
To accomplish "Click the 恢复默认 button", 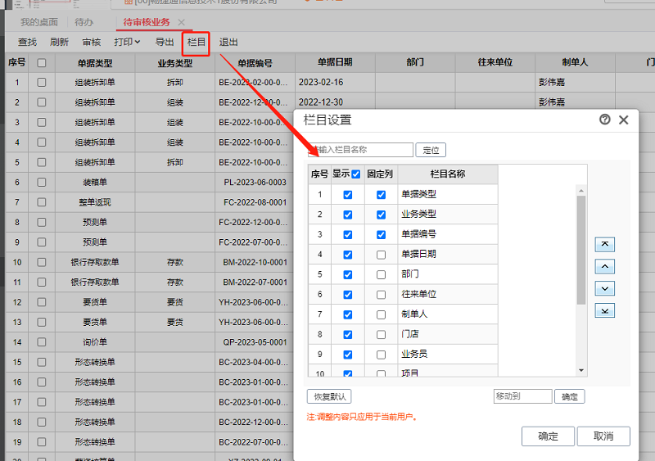I will click(x=328, y=396).
